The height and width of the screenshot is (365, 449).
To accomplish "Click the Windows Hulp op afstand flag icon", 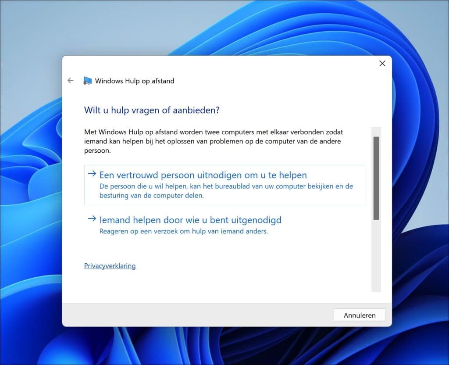I will point(88,80).
